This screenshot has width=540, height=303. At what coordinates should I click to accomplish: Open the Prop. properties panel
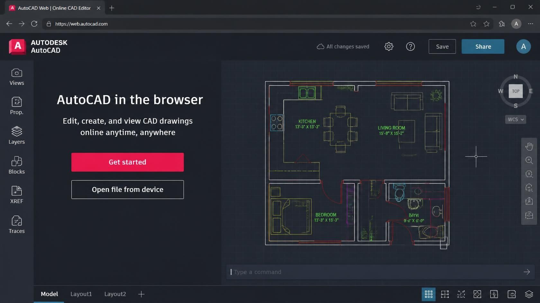[x=17, y=106]
